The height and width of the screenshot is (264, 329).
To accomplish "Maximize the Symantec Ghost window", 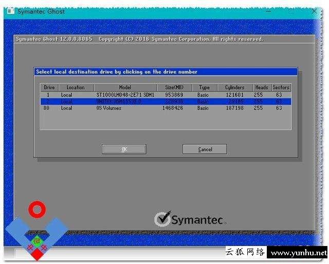I will tap(291, 11).
